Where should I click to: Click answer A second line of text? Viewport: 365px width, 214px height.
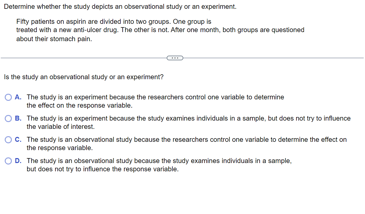(79, 105)
